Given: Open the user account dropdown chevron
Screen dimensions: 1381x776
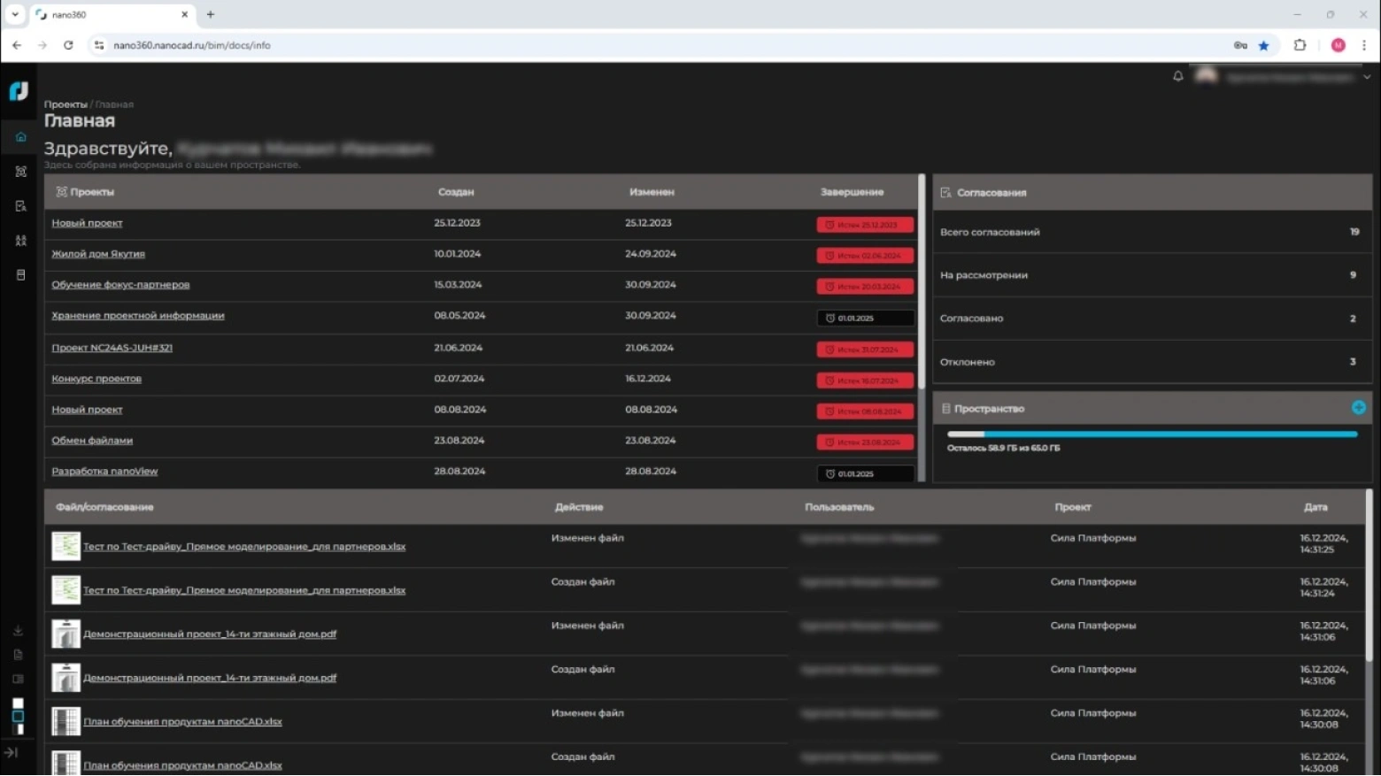Looking at the screenshot, I should point(1367,77).
